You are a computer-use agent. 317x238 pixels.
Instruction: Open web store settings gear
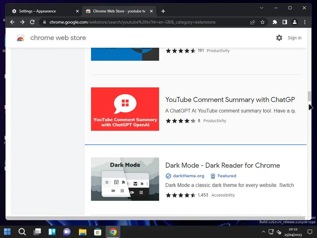point(279,38)
